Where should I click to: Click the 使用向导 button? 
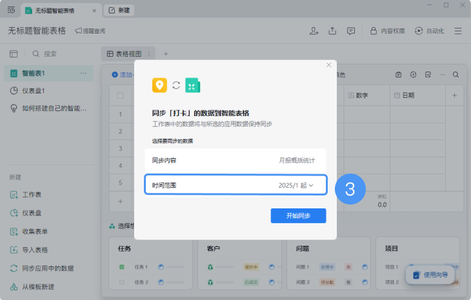coord(430,275)
